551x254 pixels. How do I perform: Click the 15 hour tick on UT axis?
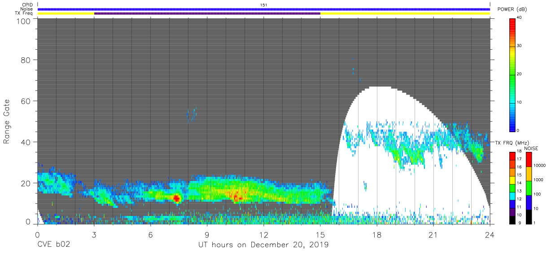(x=320, y=234)
